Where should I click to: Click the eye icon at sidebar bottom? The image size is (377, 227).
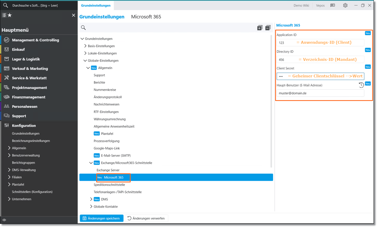[x=4, y=220]
